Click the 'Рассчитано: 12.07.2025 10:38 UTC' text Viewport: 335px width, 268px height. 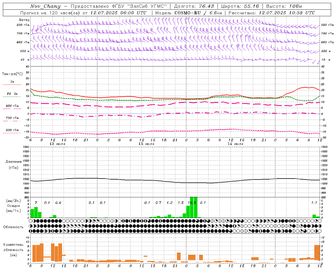272,13
